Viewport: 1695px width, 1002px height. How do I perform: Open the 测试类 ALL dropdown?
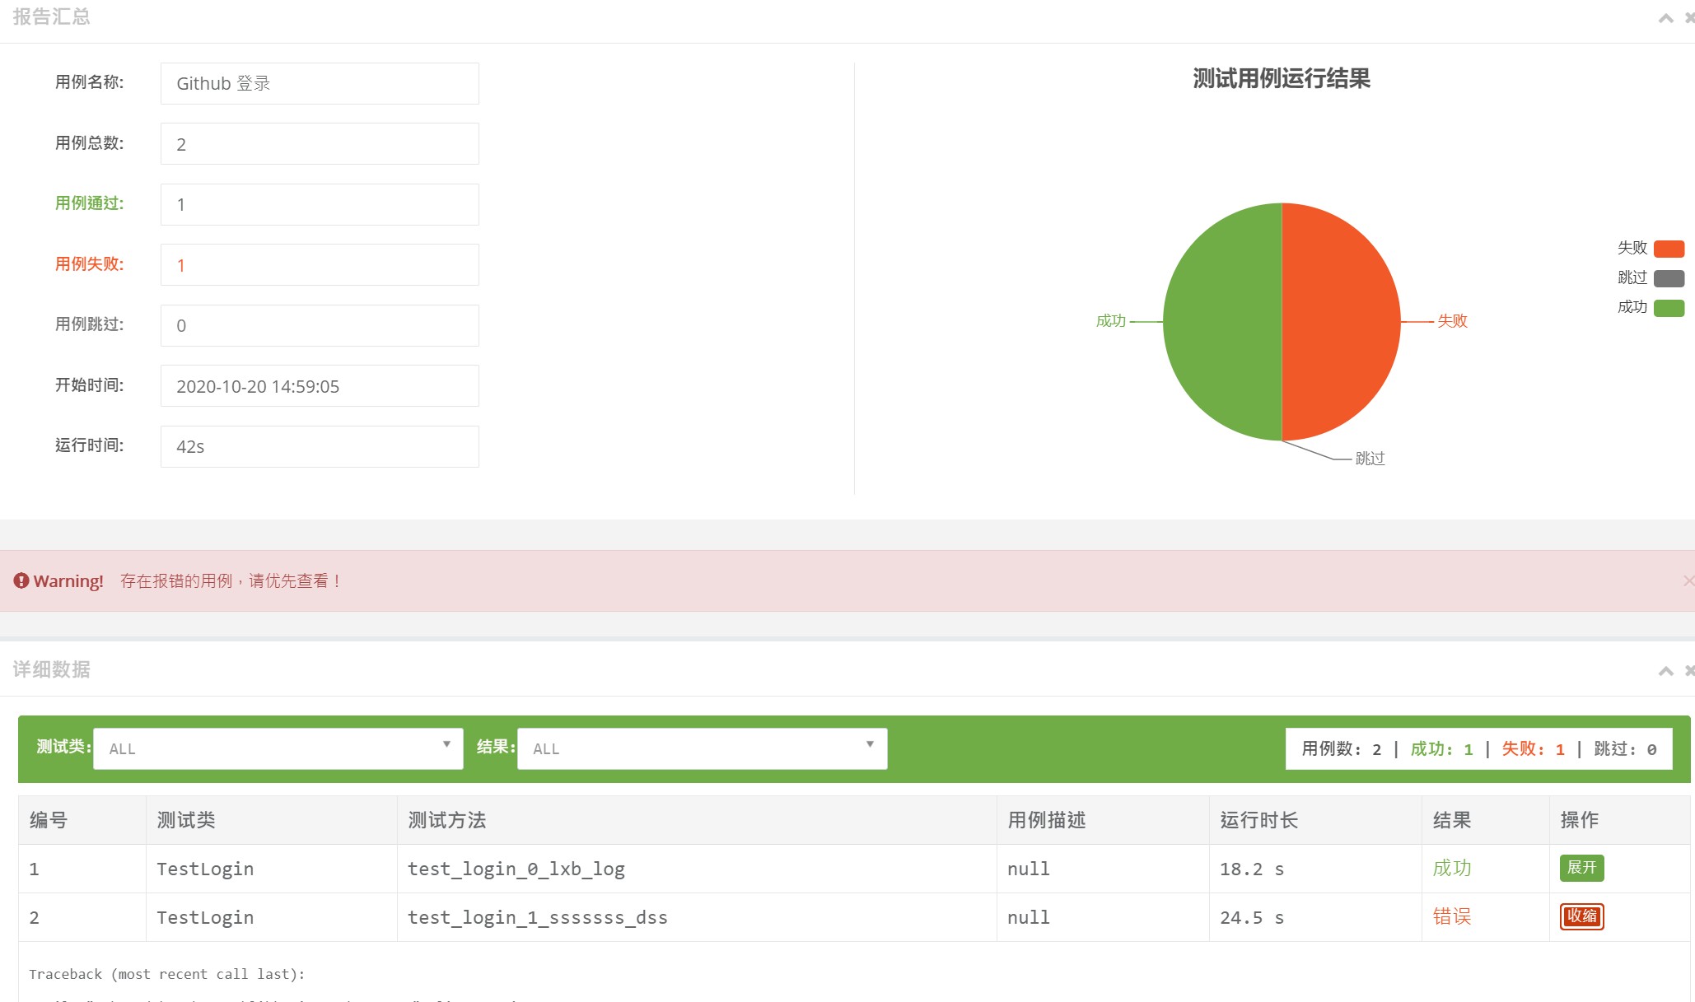coord(278,748)
